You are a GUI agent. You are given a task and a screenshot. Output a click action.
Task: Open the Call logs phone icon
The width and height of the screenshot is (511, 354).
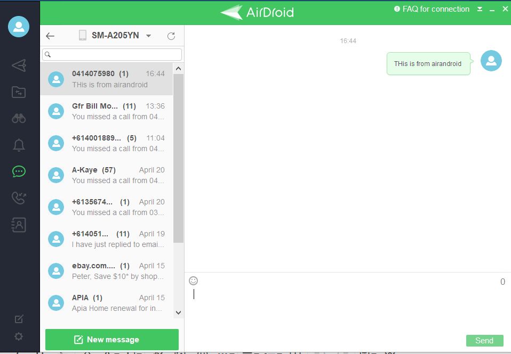[19, 198]
